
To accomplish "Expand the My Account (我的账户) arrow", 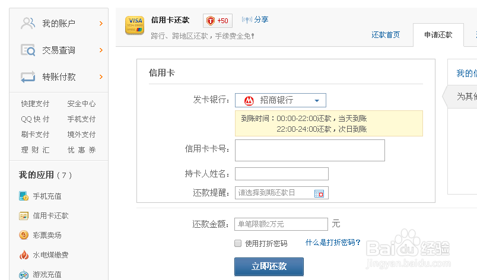I will 101,24.
